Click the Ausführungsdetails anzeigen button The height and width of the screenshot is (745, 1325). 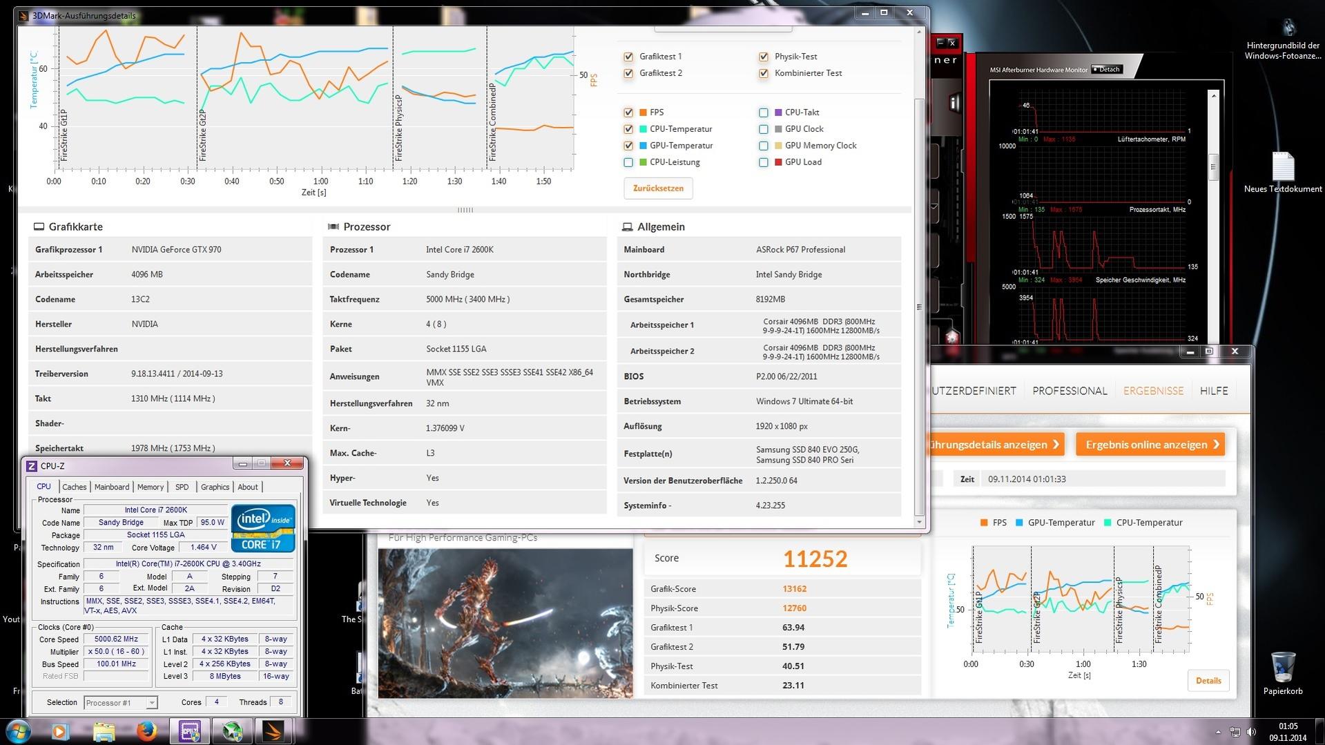996,445
